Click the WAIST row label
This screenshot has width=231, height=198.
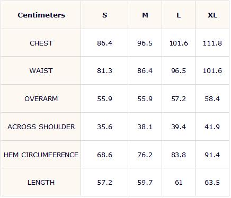tap(41, 71)
